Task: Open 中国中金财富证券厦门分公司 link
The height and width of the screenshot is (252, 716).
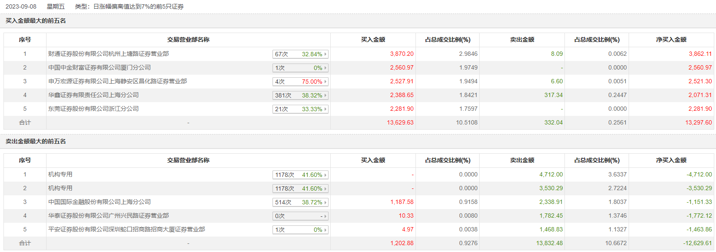Action: pyautogui.click(x=99, y=67)
